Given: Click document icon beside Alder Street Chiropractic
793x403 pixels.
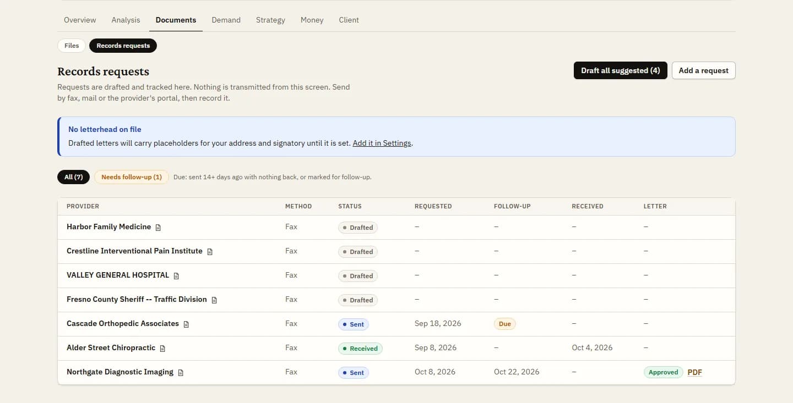Looking at the screenshot, I should pos(162,348).
